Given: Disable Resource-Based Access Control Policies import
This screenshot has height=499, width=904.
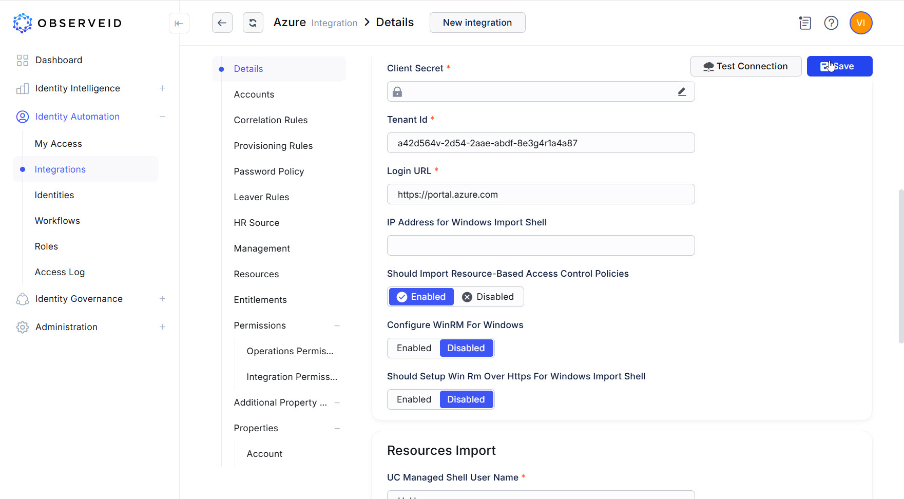Looking at the screenshot, I should [488, 297].
